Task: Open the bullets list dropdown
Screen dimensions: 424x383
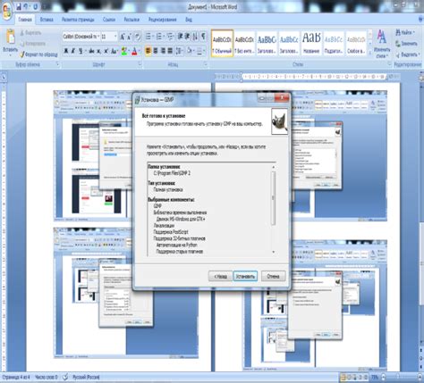Action: tap(153, 37)
